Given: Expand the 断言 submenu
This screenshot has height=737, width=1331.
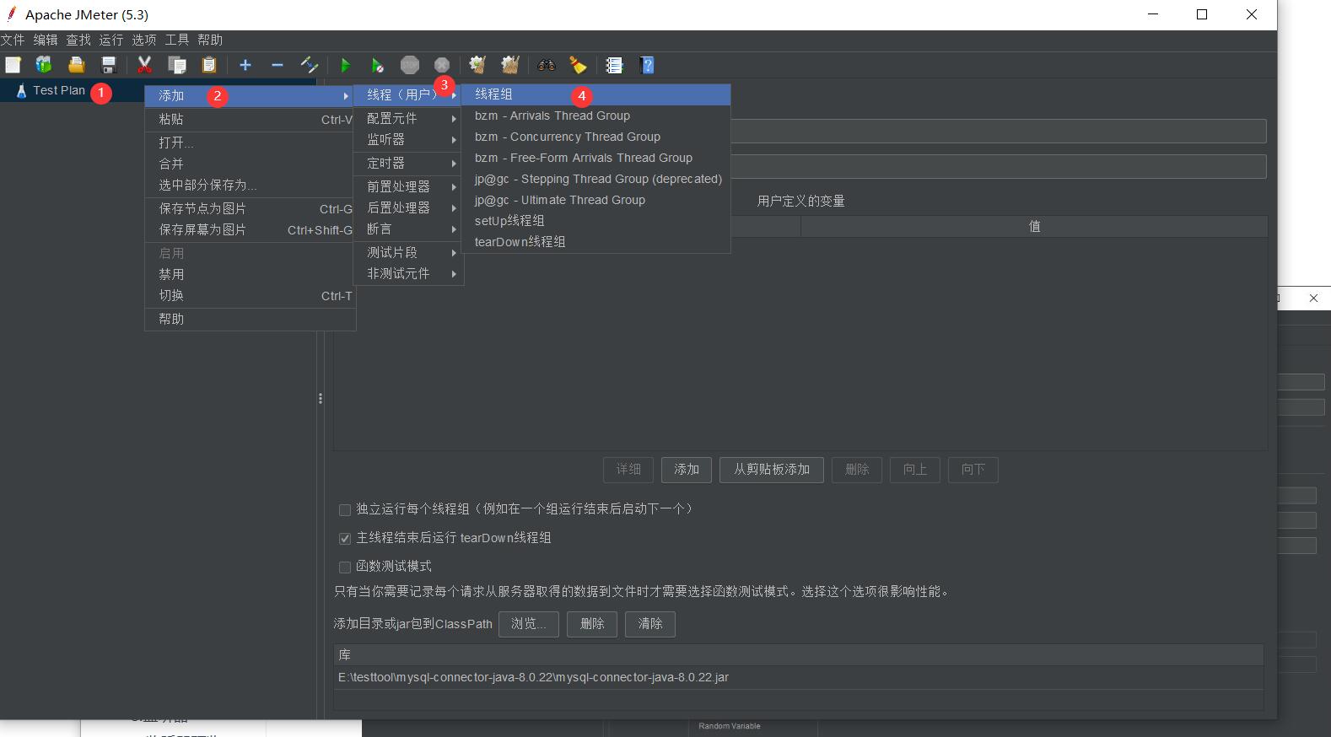Looking at the screenshot, I should coord(408,229).
